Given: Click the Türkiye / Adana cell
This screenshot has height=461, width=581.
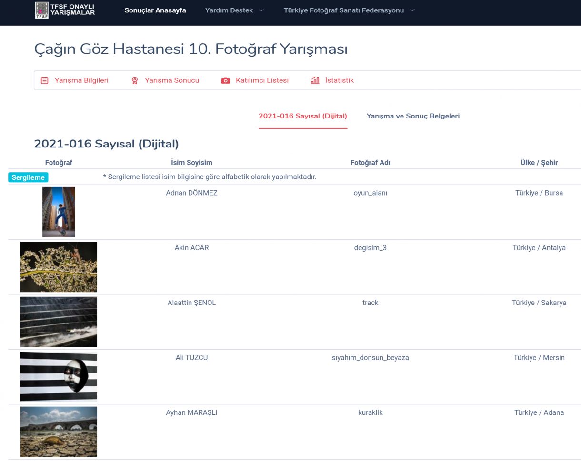Looking at the screenshot, I should pos(539,412).
